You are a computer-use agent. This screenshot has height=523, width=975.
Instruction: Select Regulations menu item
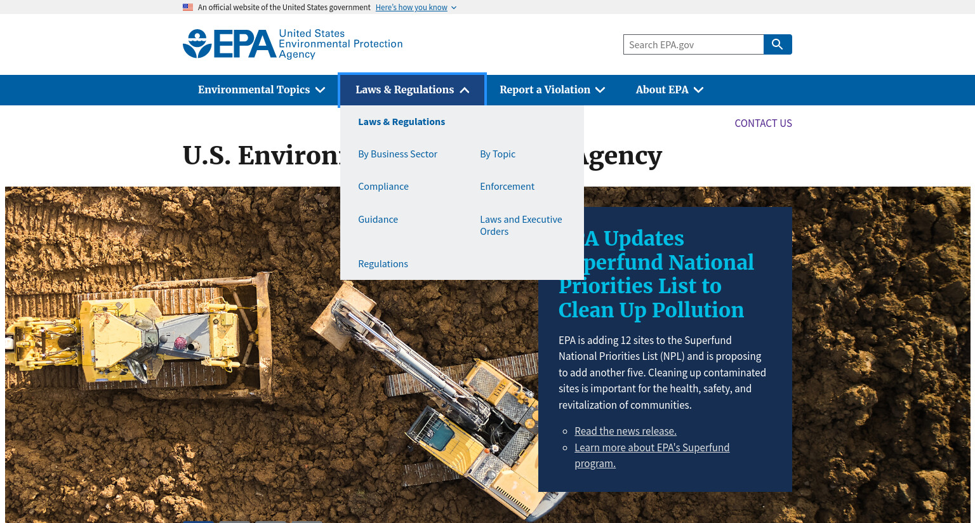point(383,264)
